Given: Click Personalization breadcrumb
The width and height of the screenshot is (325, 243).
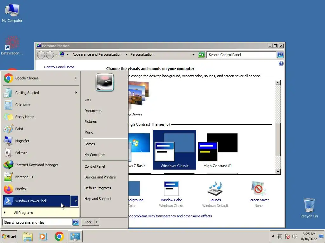Looking at the screenshot, I should [142, 54].
